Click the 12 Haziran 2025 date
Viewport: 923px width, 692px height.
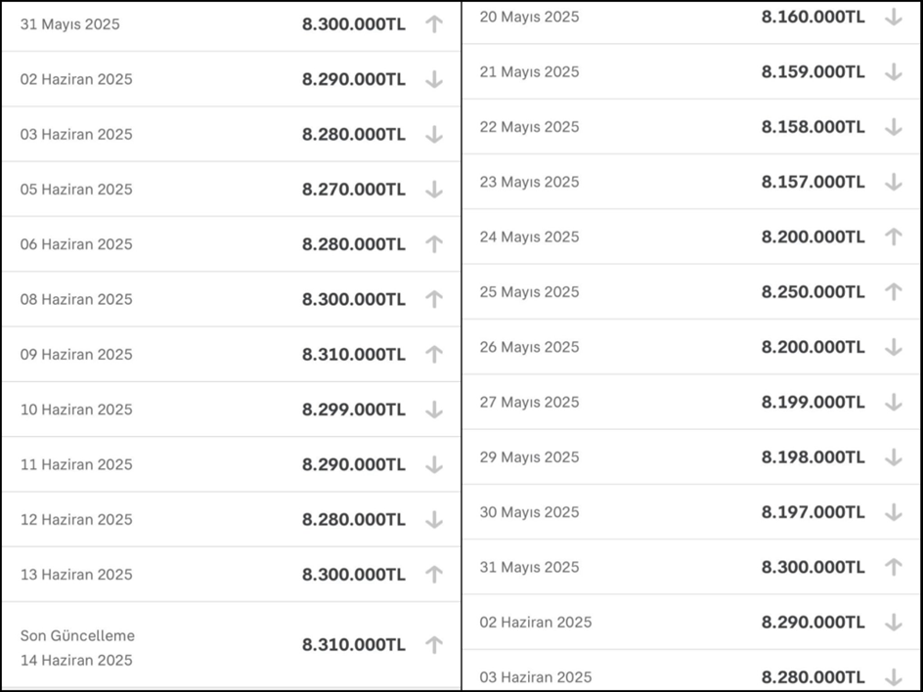pyautogui.click(x=76, y=519)
